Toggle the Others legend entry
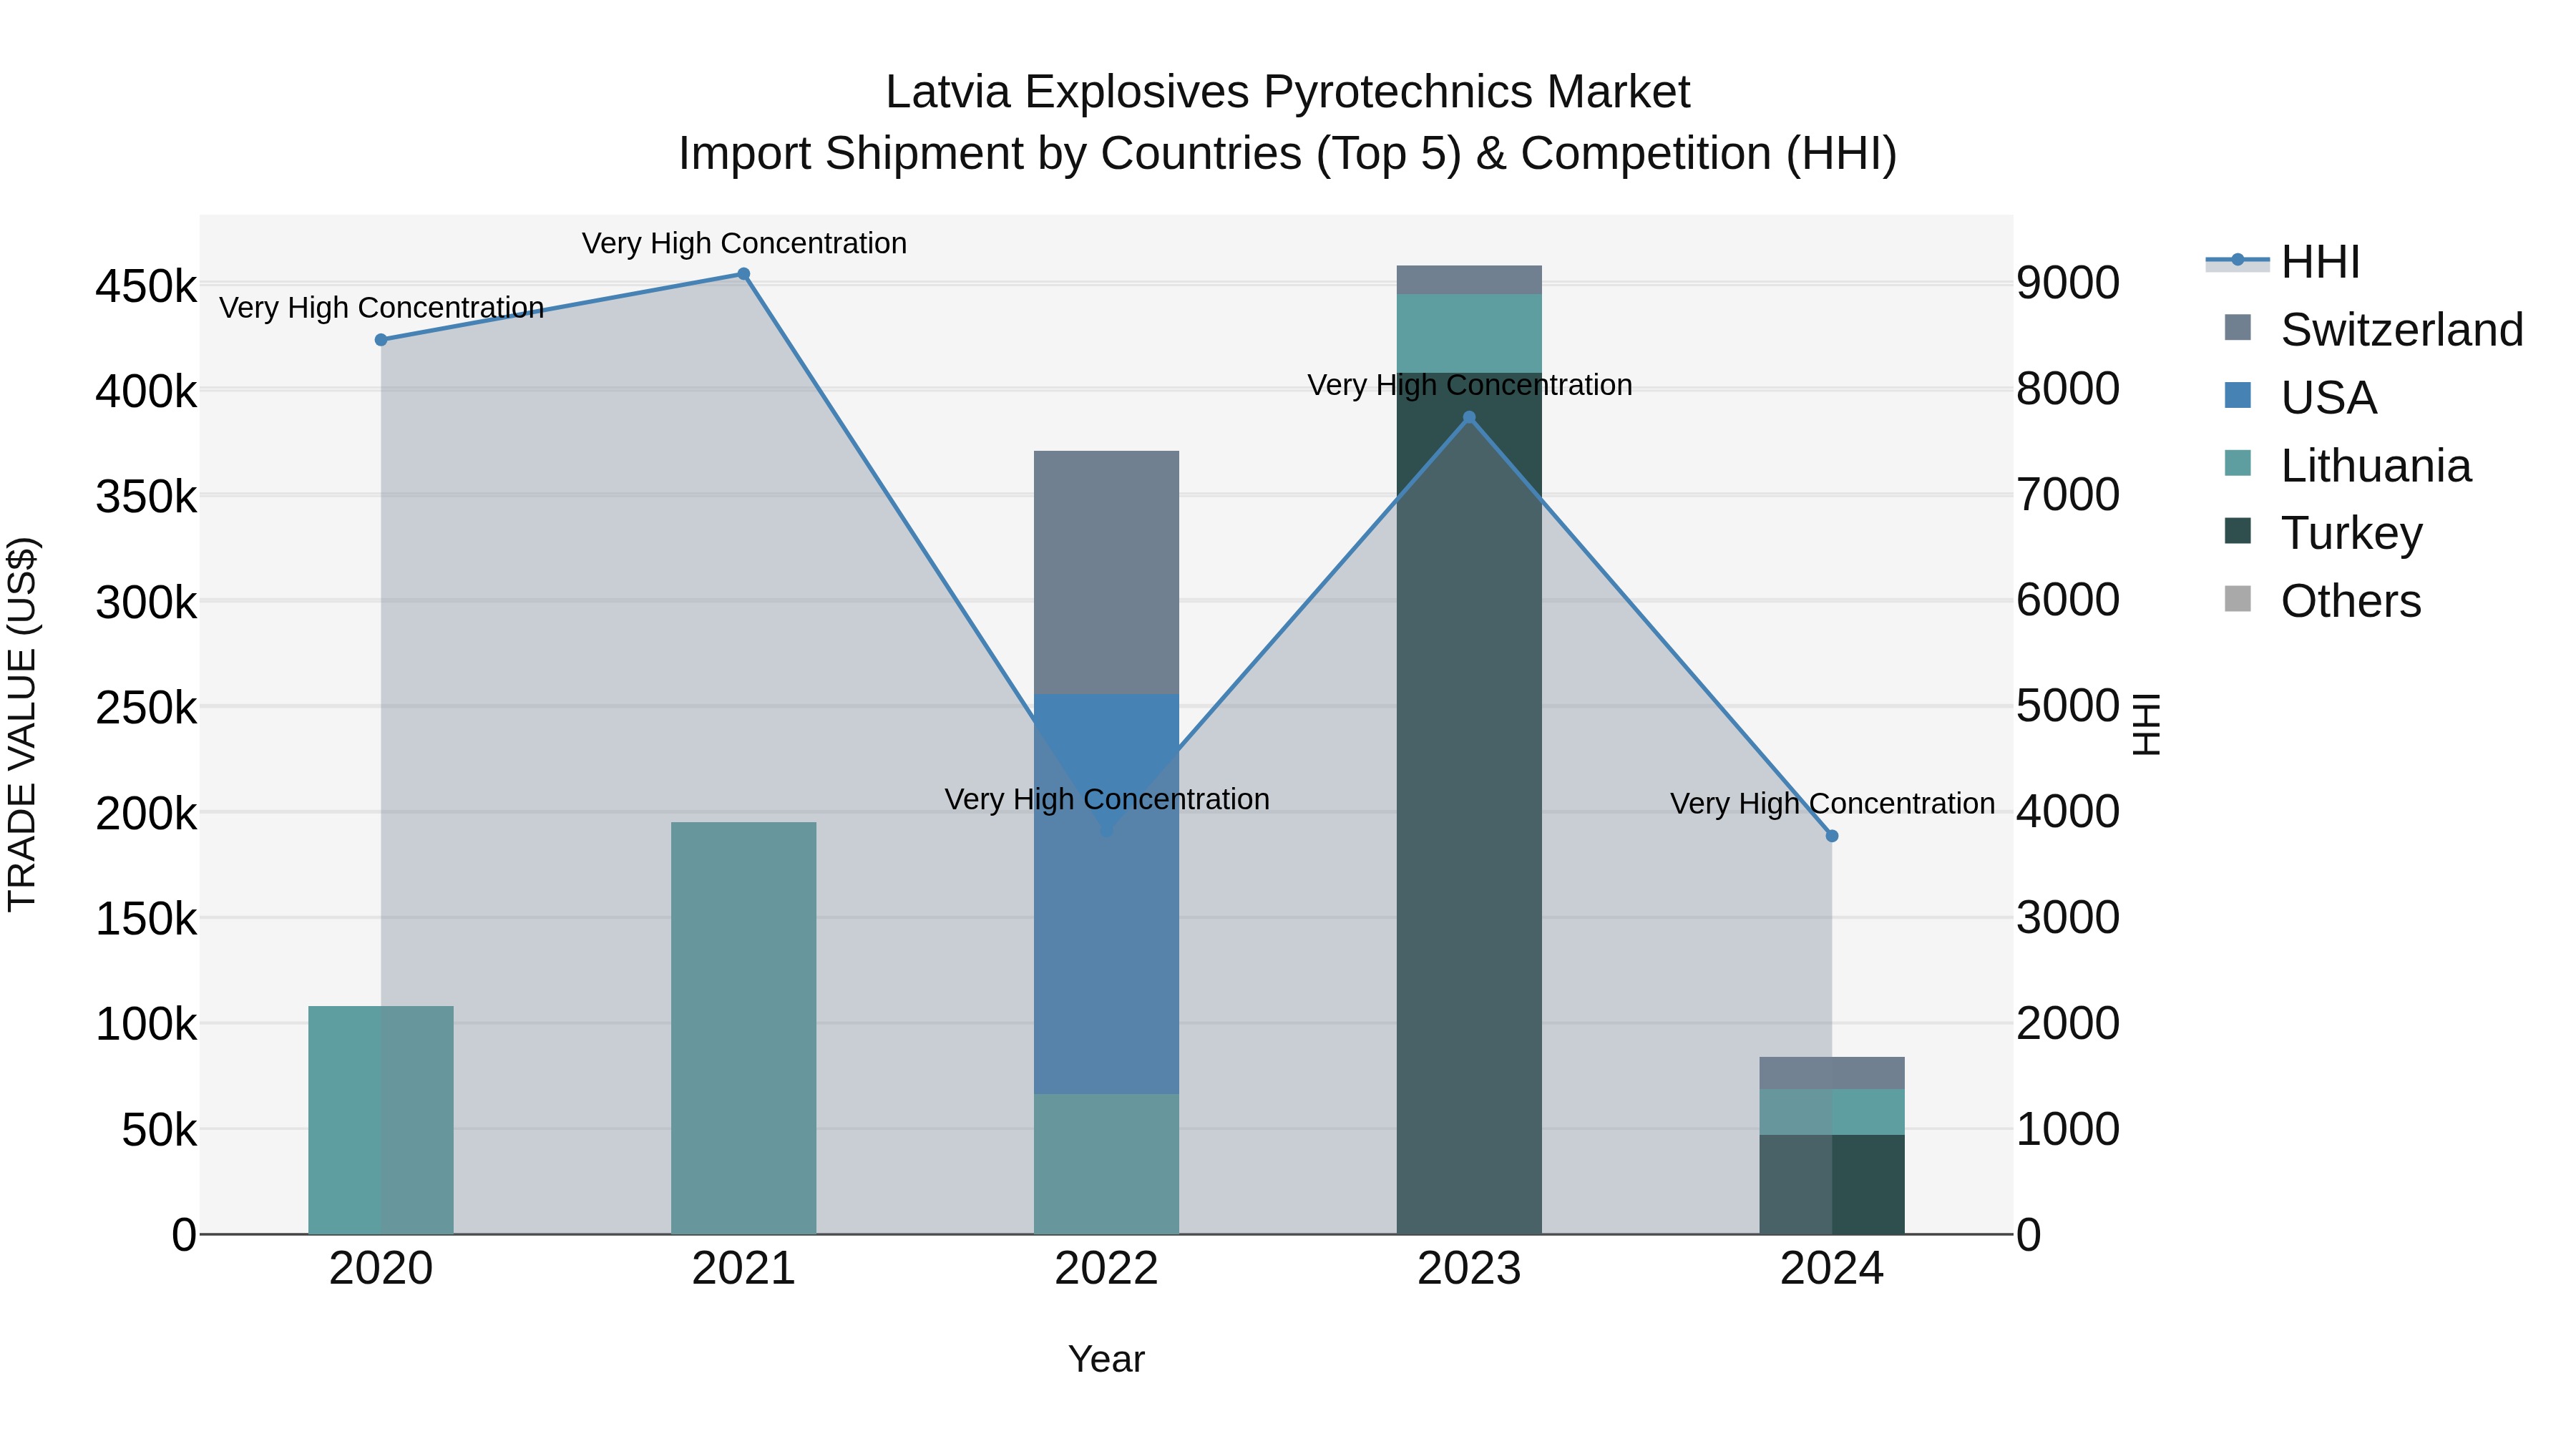Viewport: 2576px width, 1449px height. [2322, 601]
